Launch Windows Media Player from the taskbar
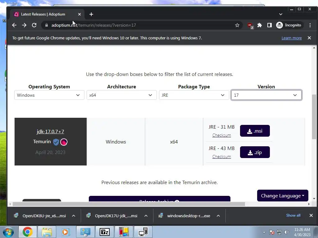The width and height of the screenshot is (318, 238). click(x=66, y=232)
